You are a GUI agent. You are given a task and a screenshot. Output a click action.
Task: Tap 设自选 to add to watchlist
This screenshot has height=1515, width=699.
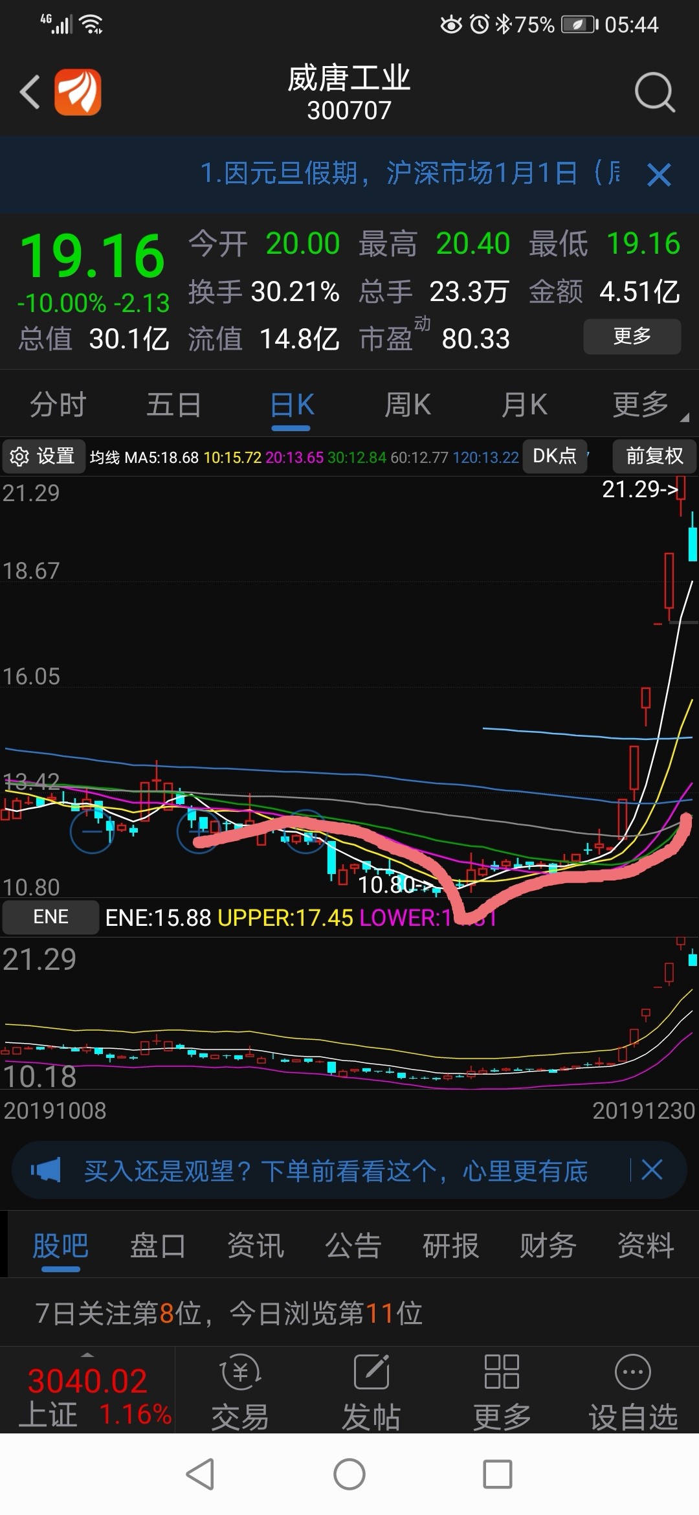(x=633, y=1392)
